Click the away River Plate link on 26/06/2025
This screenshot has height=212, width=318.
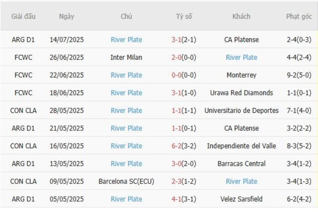click(241, 57)
